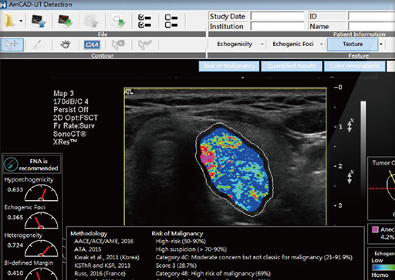395x280 pixels.
Task: Switch to Quantified Results tab
Action: [292, 66]
